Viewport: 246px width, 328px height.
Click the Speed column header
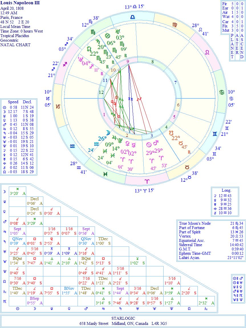[x=13, y=102]
